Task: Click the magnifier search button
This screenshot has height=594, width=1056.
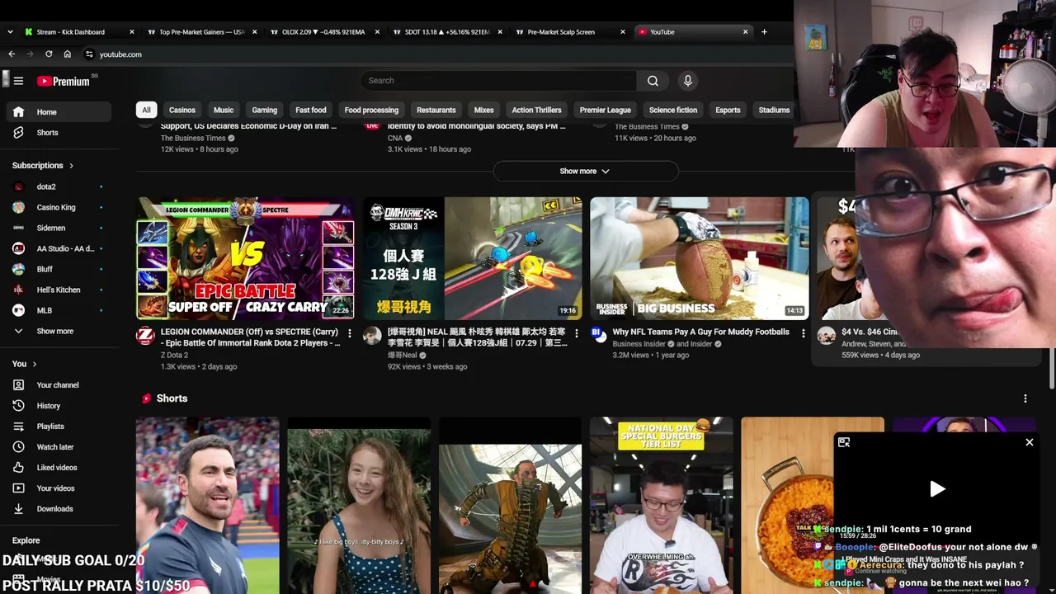Action: pos(653,81)
